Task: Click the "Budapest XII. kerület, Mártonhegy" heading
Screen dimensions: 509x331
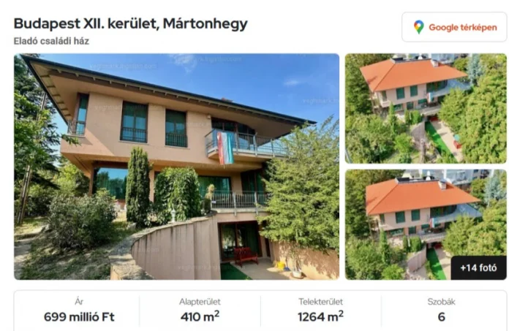Action: (130, 23)
